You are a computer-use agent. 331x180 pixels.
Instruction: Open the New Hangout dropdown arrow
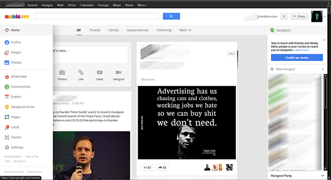pos(323,69)
